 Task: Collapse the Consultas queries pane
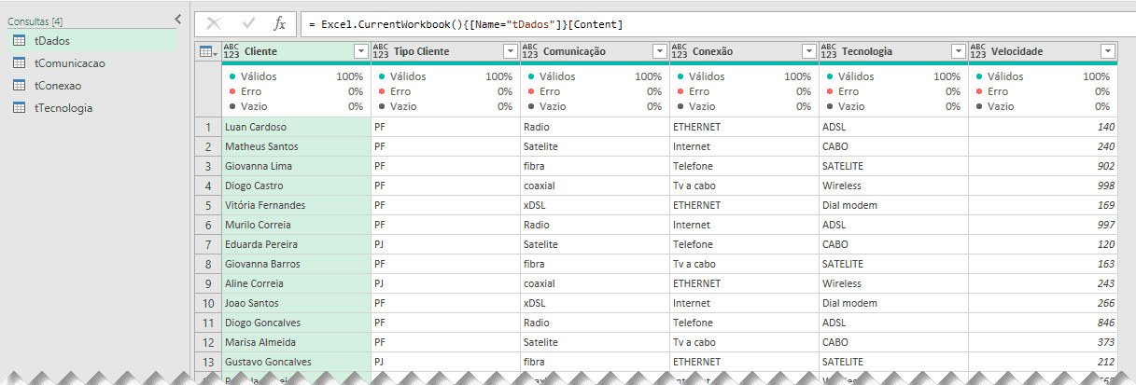tap(178, 19)
